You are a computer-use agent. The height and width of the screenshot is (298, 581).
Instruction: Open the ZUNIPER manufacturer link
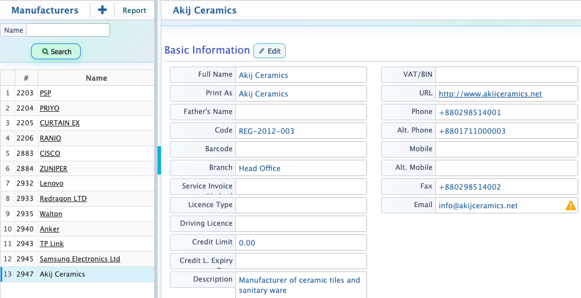53,168
